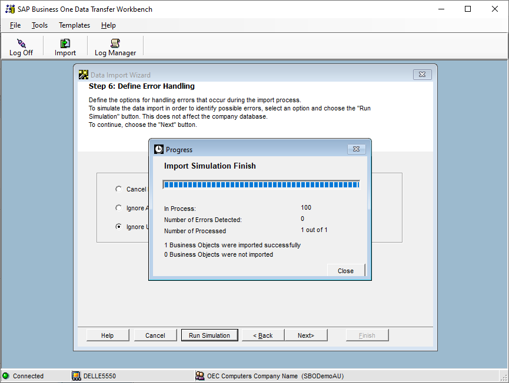
Task: Click the Progress dialog clock icon
Action: [159, 149]
